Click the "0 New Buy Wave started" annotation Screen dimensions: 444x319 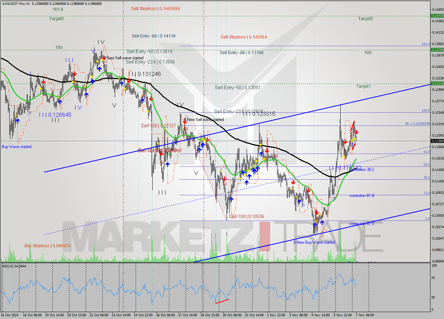click(314, 242)
